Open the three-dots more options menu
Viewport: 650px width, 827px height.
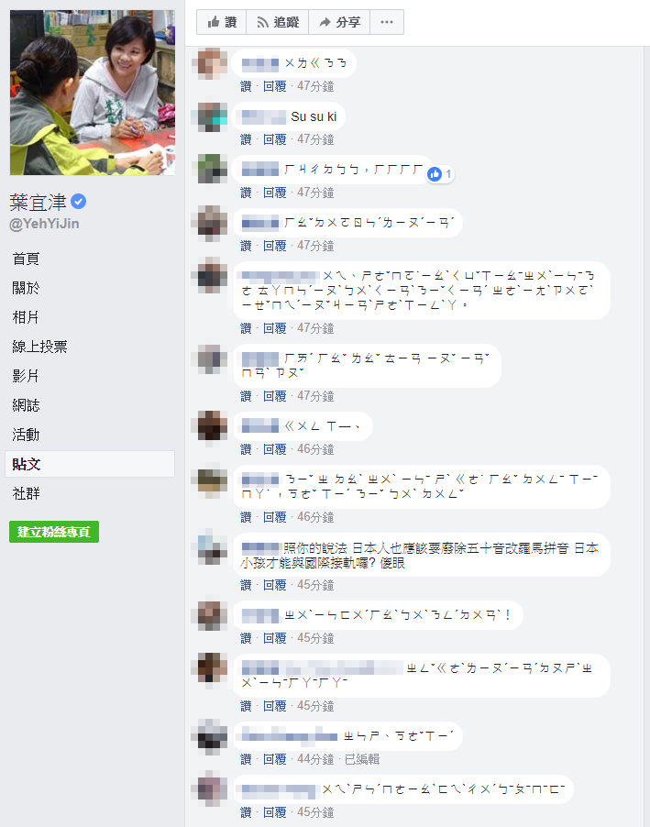click(387, 22)
